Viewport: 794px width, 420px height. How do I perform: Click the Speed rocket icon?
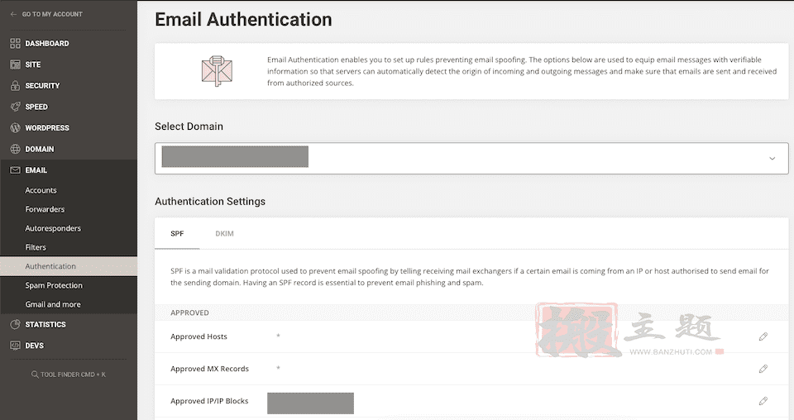pyautogui.click(x=15, y=107)
